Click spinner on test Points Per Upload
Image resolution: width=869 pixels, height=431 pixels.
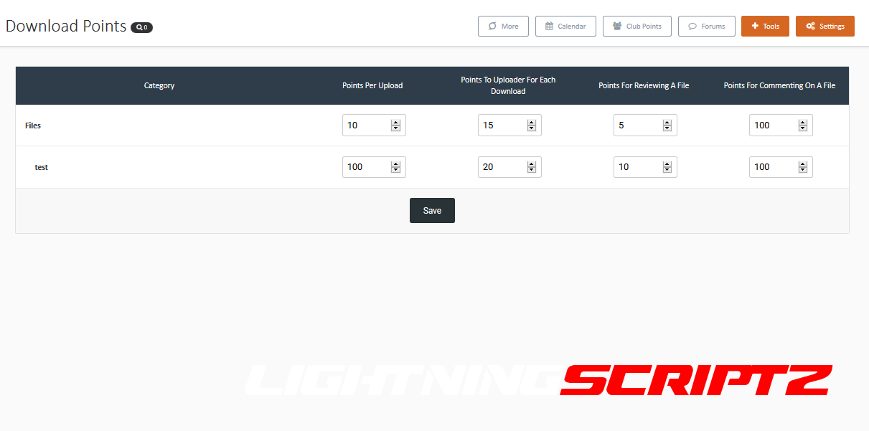(395, 167)
